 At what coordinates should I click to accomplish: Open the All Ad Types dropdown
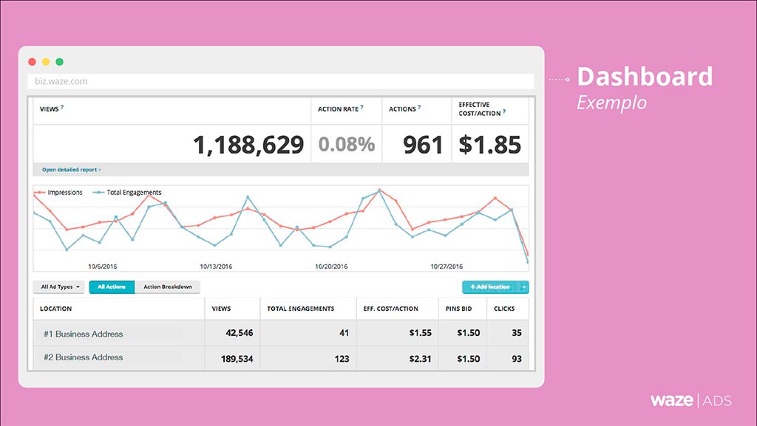[59, 286]
